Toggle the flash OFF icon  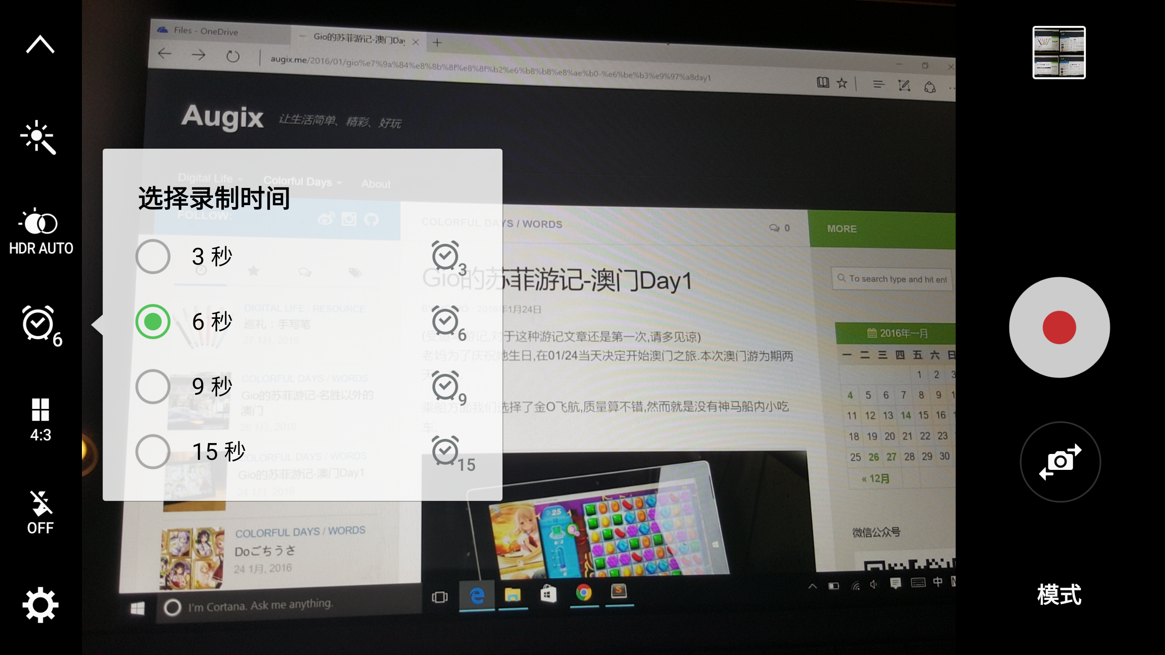(41, 512)
